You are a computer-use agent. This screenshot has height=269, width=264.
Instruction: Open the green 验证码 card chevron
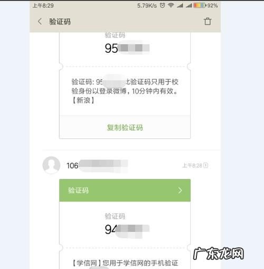click(x=180, y=190)
